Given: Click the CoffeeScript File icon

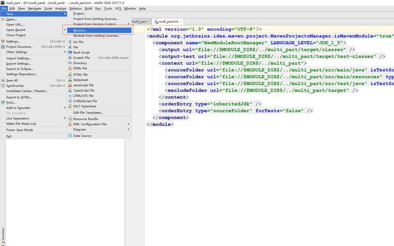Looking at the screenshot, I should pos(70,101).
